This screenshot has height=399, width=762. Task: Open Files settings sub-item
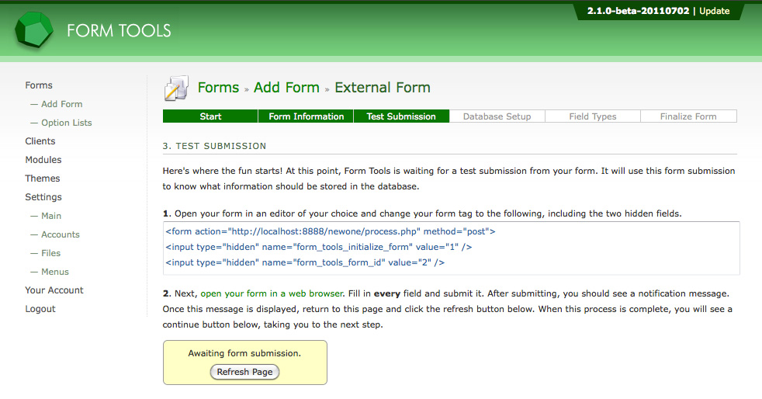click(x=51, y=253)
